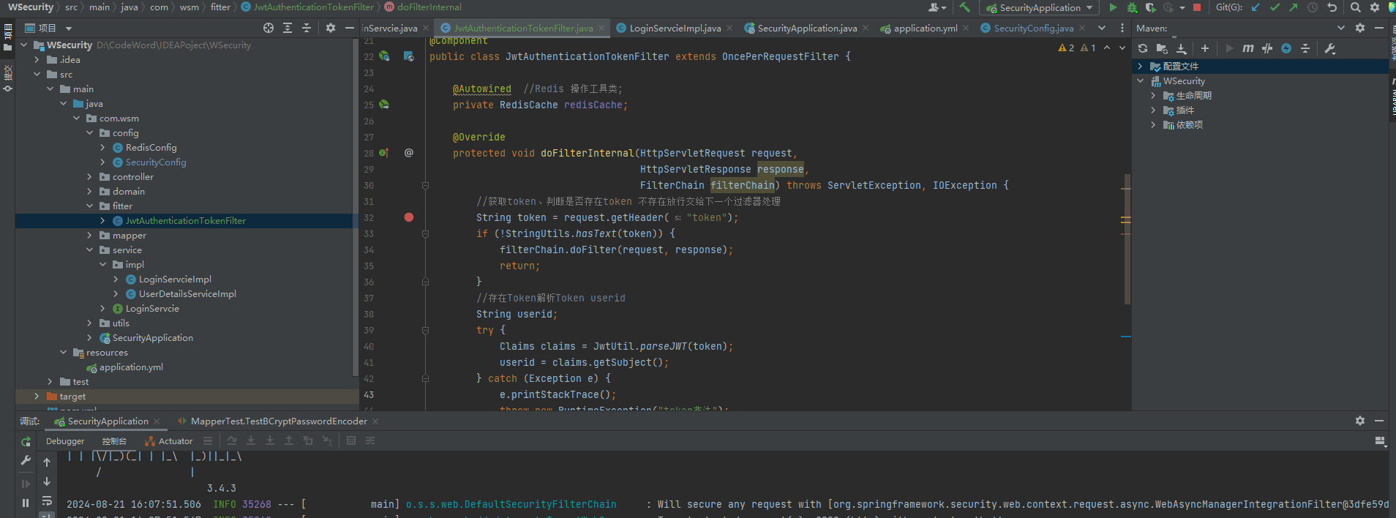1396x518 pixels.
Task: Roll back changes with undo arrow
Action: click(x=1332, y=7)
